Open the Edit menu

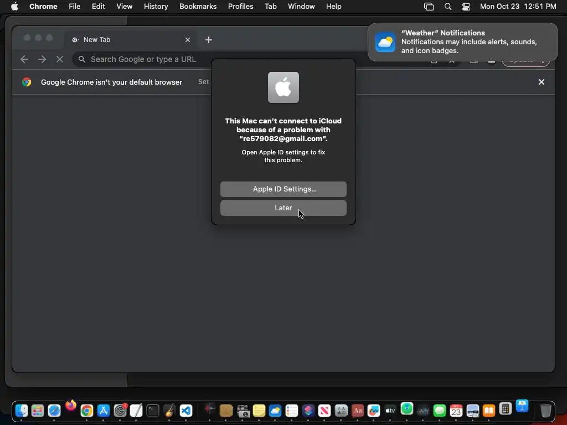click(x=98, y=7)
